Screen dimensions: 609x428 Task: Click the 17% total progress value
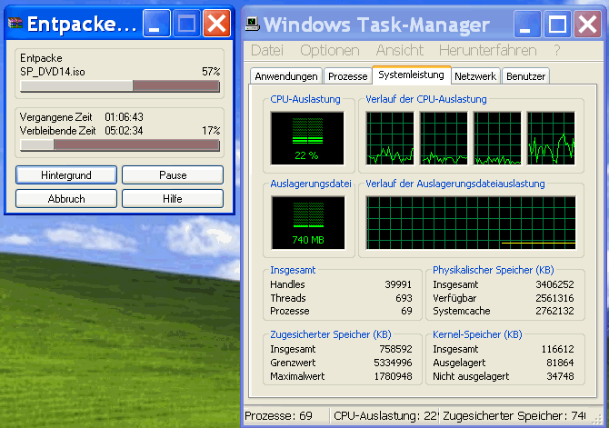(x=211, y=131)
